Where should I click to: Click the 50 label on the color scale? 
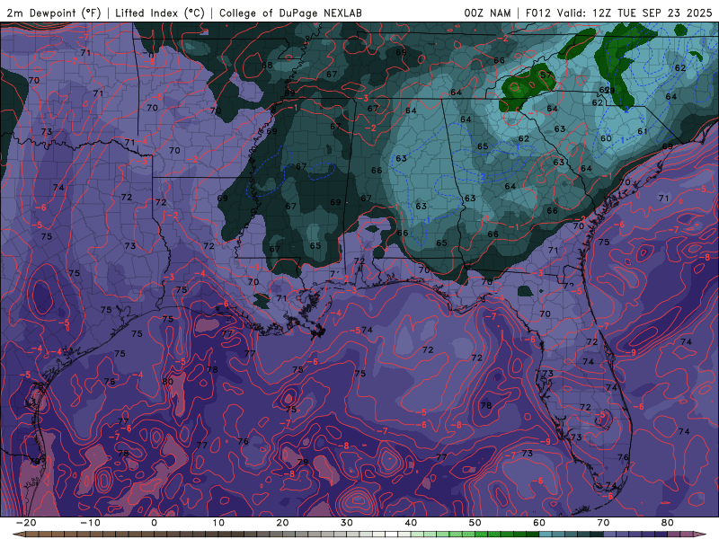[x=475, y=523]
